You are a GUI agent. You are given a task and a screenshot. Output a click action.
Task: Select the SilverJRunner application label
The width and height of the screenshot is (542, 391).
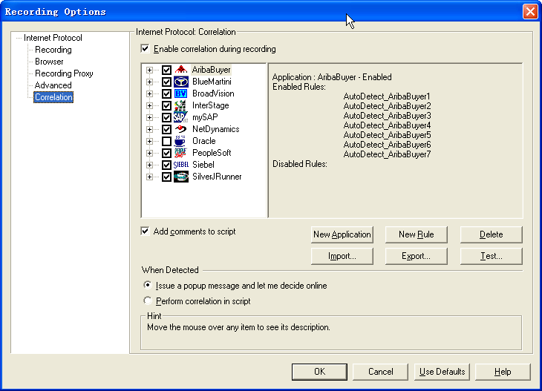click(217, 177)
